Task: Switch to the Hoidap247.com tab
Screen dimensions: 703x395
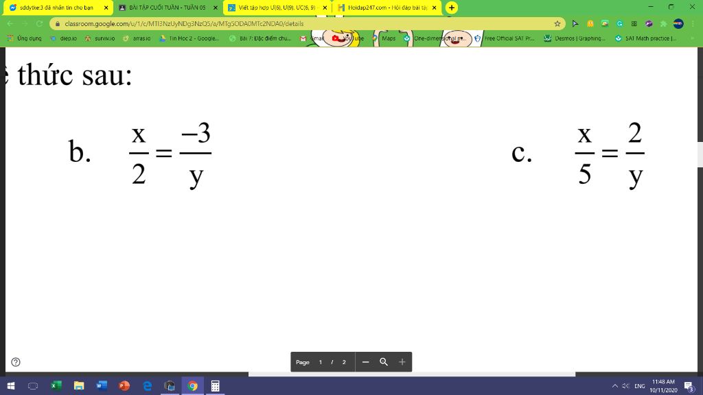Action: 387,8
